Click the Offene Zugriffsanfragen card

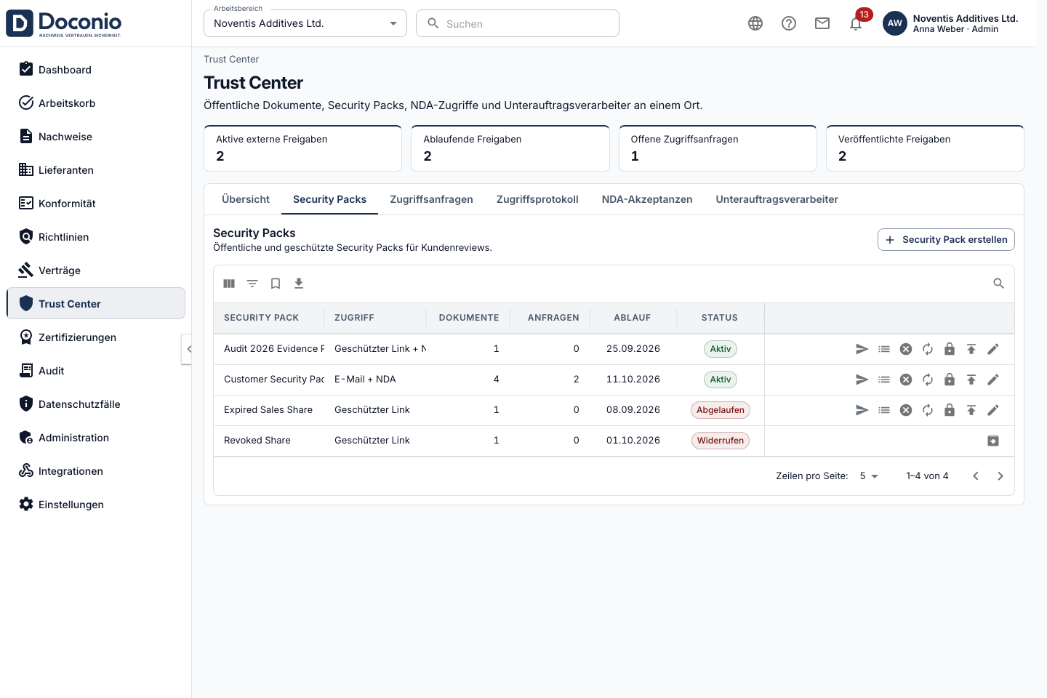(x=718, y=148)
